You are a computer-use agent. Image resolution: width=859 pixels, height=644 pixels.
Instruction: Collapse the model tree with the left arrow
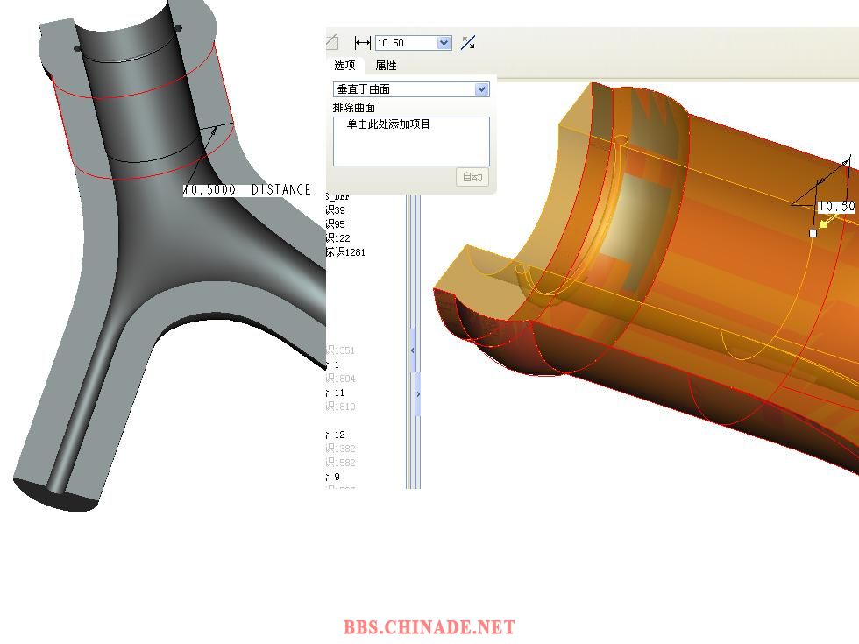413,350
